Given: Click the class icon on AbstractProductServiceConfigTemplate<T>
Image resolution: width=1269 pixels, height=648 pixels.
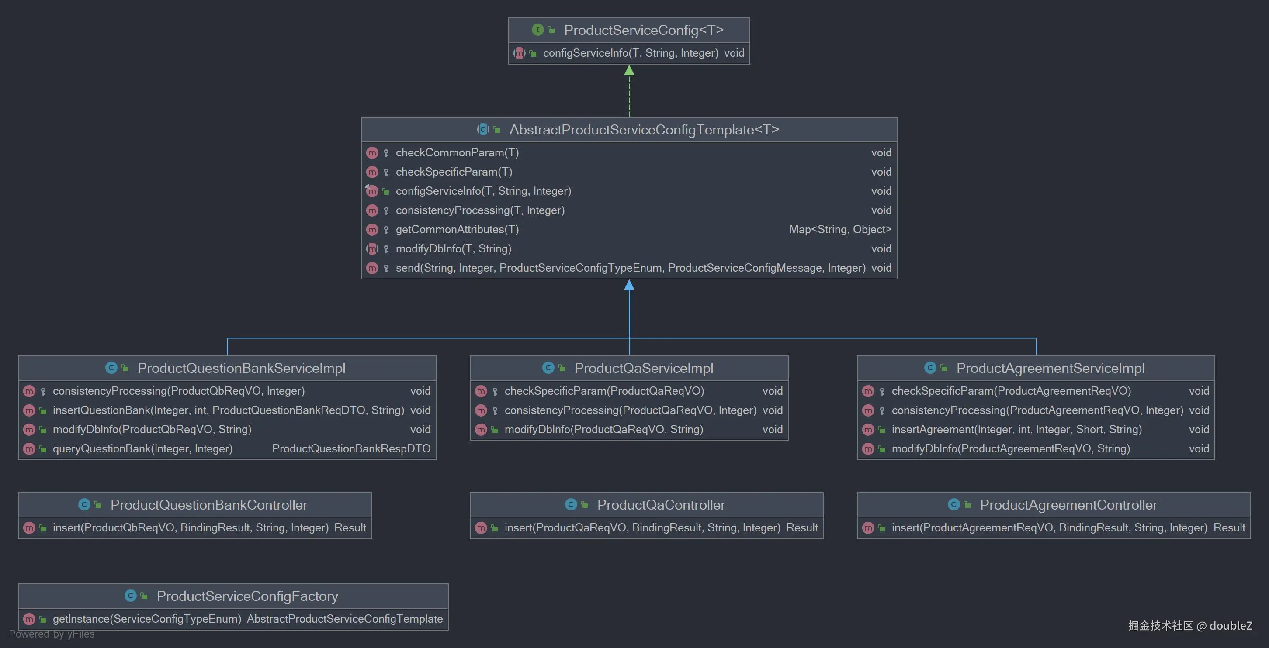Looking at the screenshot, I should 483,130.
